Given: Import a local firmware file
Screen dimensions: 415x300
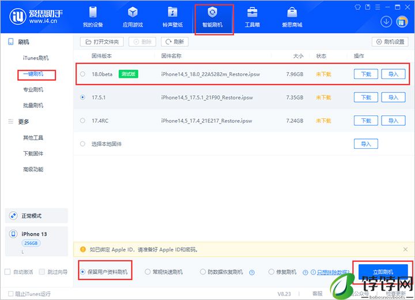Looking at the screenshot, I should pyautogui.click(x=366, y=144).
